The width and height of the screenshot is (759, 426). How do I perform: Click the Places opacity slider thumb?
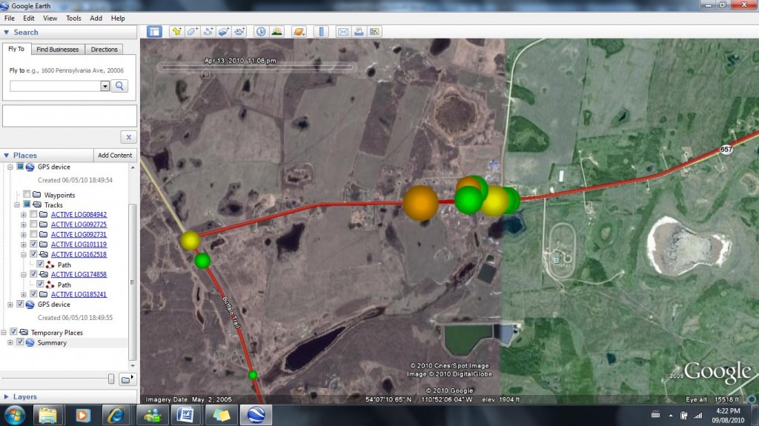(111, 379)
